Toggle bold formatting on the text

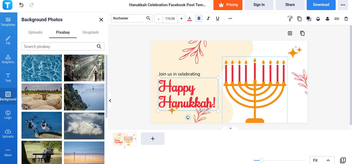199,18
